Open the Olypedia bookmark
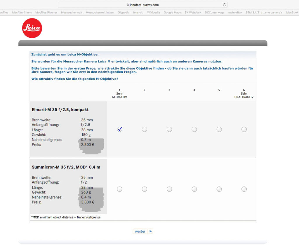The image size is (299, 249). click(x=124, y=12)
